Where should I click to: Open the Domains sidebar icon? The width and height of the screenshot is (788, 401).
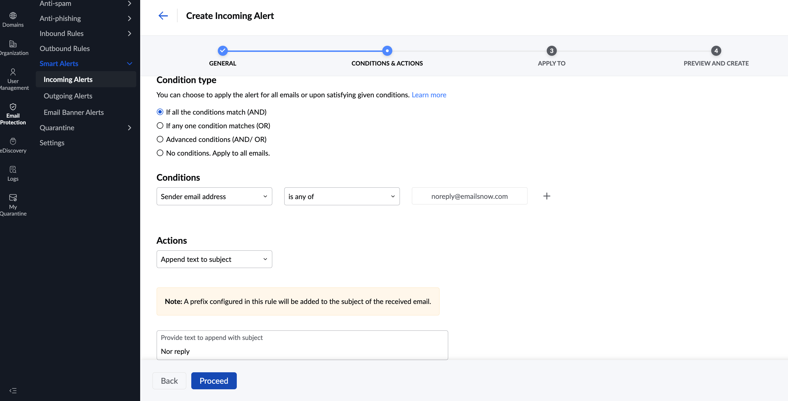(x=13, y=19)
